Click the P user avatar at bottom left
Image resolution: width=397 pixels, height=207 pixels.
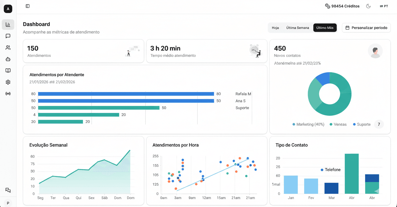(x=8, y=203)
